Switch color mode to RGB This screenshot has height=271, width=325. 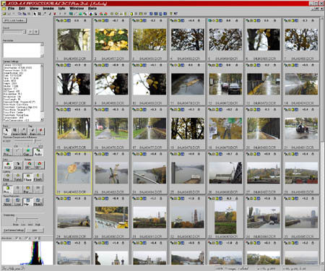(x=7, y=165)
